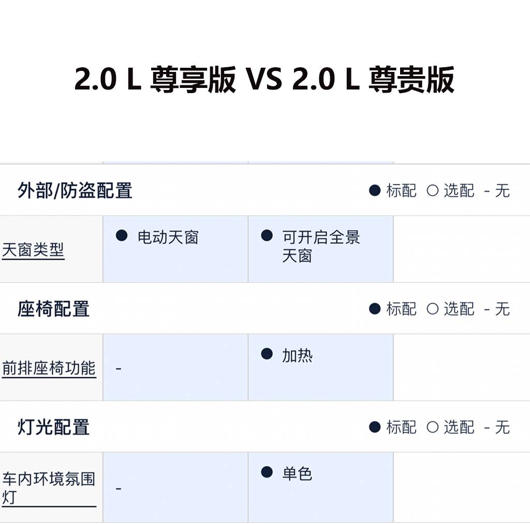Select the 外部/防盗配置 section header
This screenshot has height=524, width=530.
tap(75, 190)
